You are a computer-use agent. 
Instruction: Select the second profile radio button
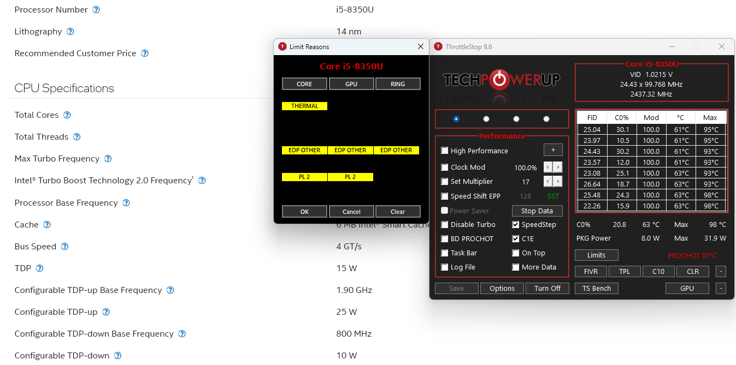[x=486, y=119]
